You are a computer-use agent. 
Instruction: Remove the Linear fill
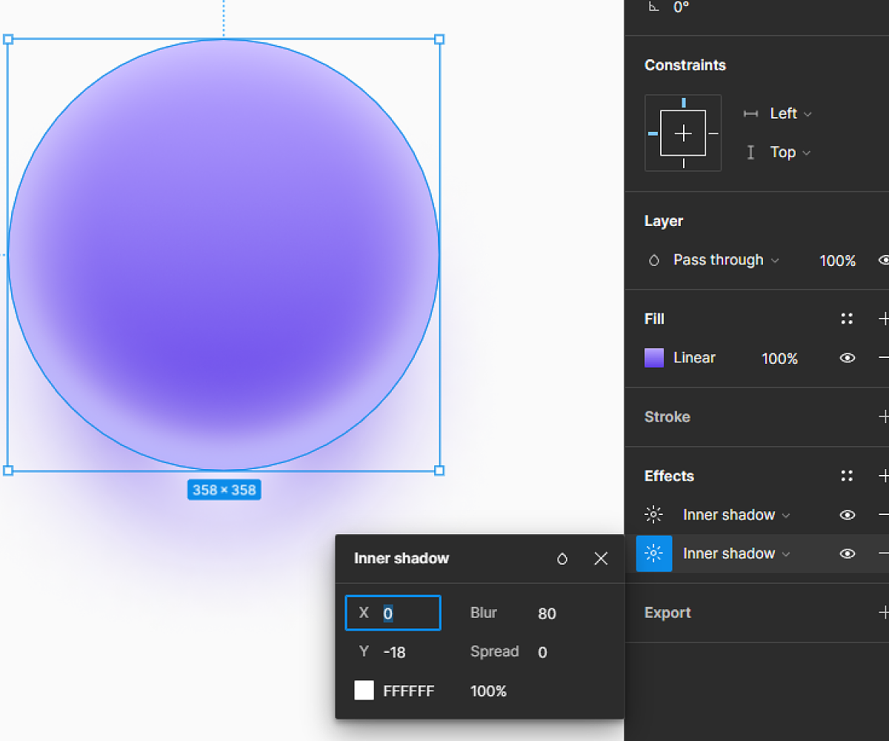(x=883, y=358)
